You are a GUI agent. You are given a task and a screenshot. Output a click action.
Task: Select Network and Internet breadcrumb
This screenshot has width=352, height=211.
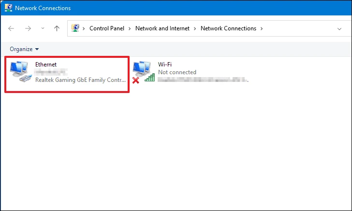click(x=162, y=28)
